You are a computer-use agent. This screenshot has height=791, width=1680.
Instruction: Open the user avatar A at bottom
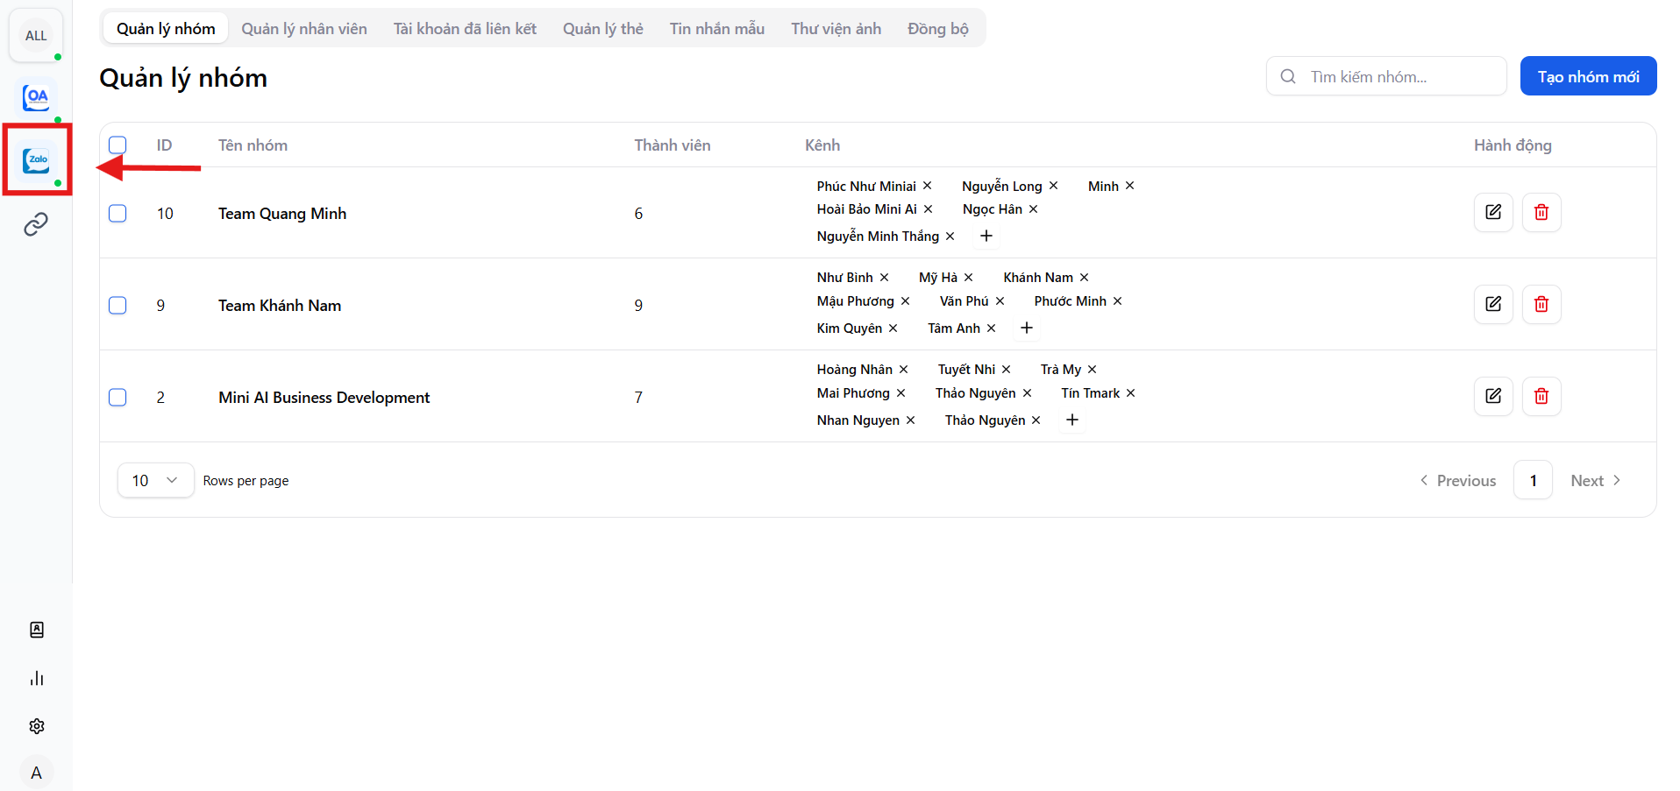click(x=36, y=773)
